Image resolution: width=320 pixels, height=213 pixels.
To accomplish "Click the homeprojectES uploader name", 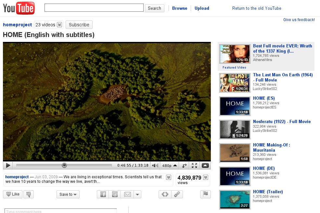I will [x=264, y=107].
